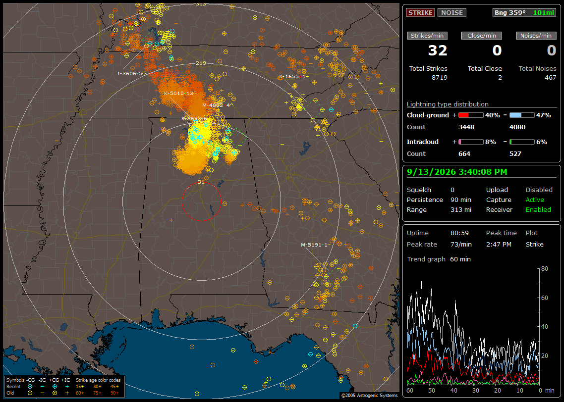Click the Noises/min label box

(536, 36)
